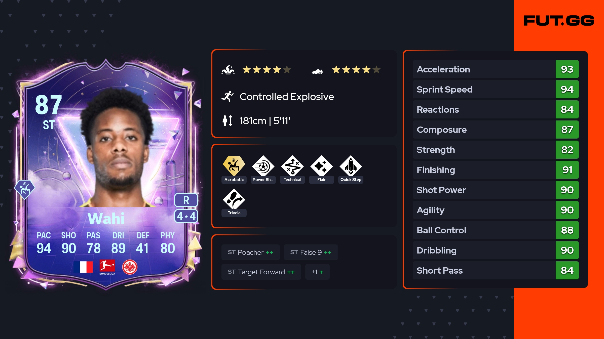604x339 pixels.
Task: Click the ST Target Forward ++ role
Action: (261, 272)
